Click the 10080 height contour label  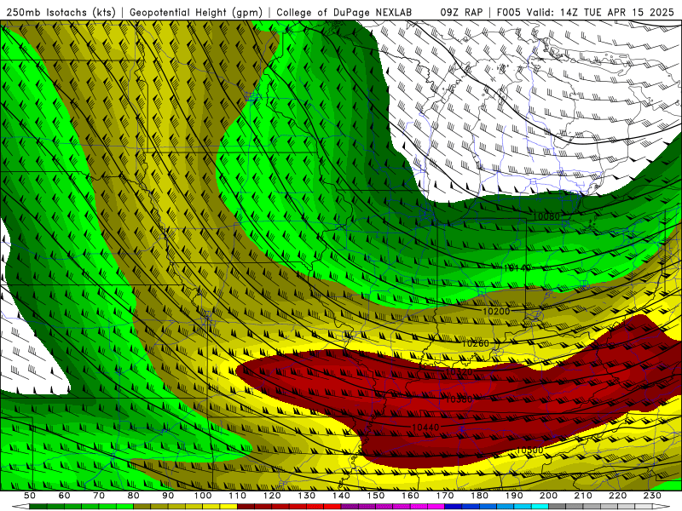(546, 216)
